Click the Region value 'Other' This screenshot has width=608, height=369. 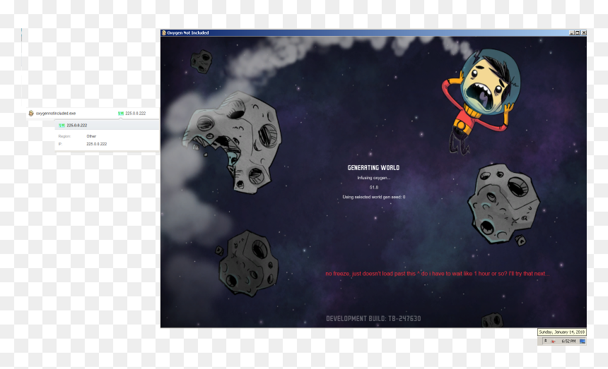pos(91,136)
